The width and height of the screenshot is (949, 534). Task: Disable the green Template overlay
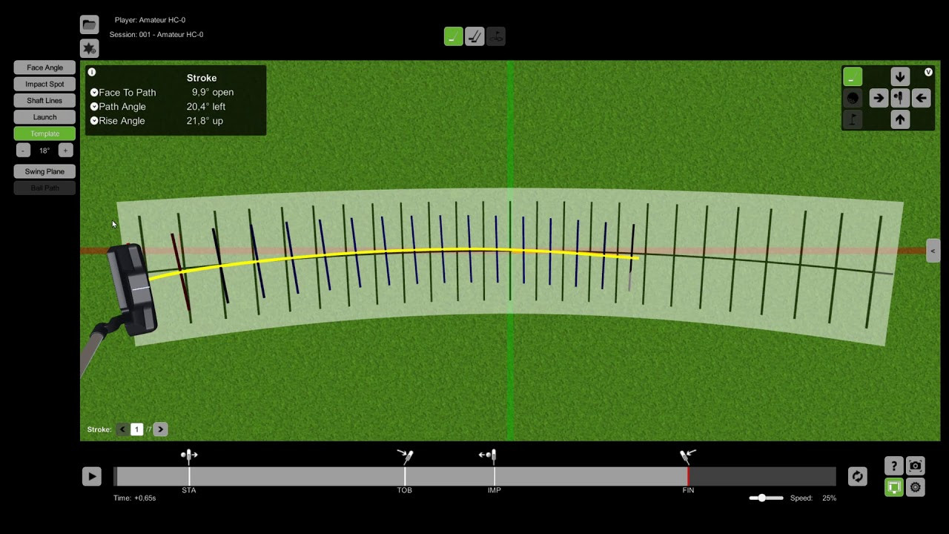click(x=44, y=133)
